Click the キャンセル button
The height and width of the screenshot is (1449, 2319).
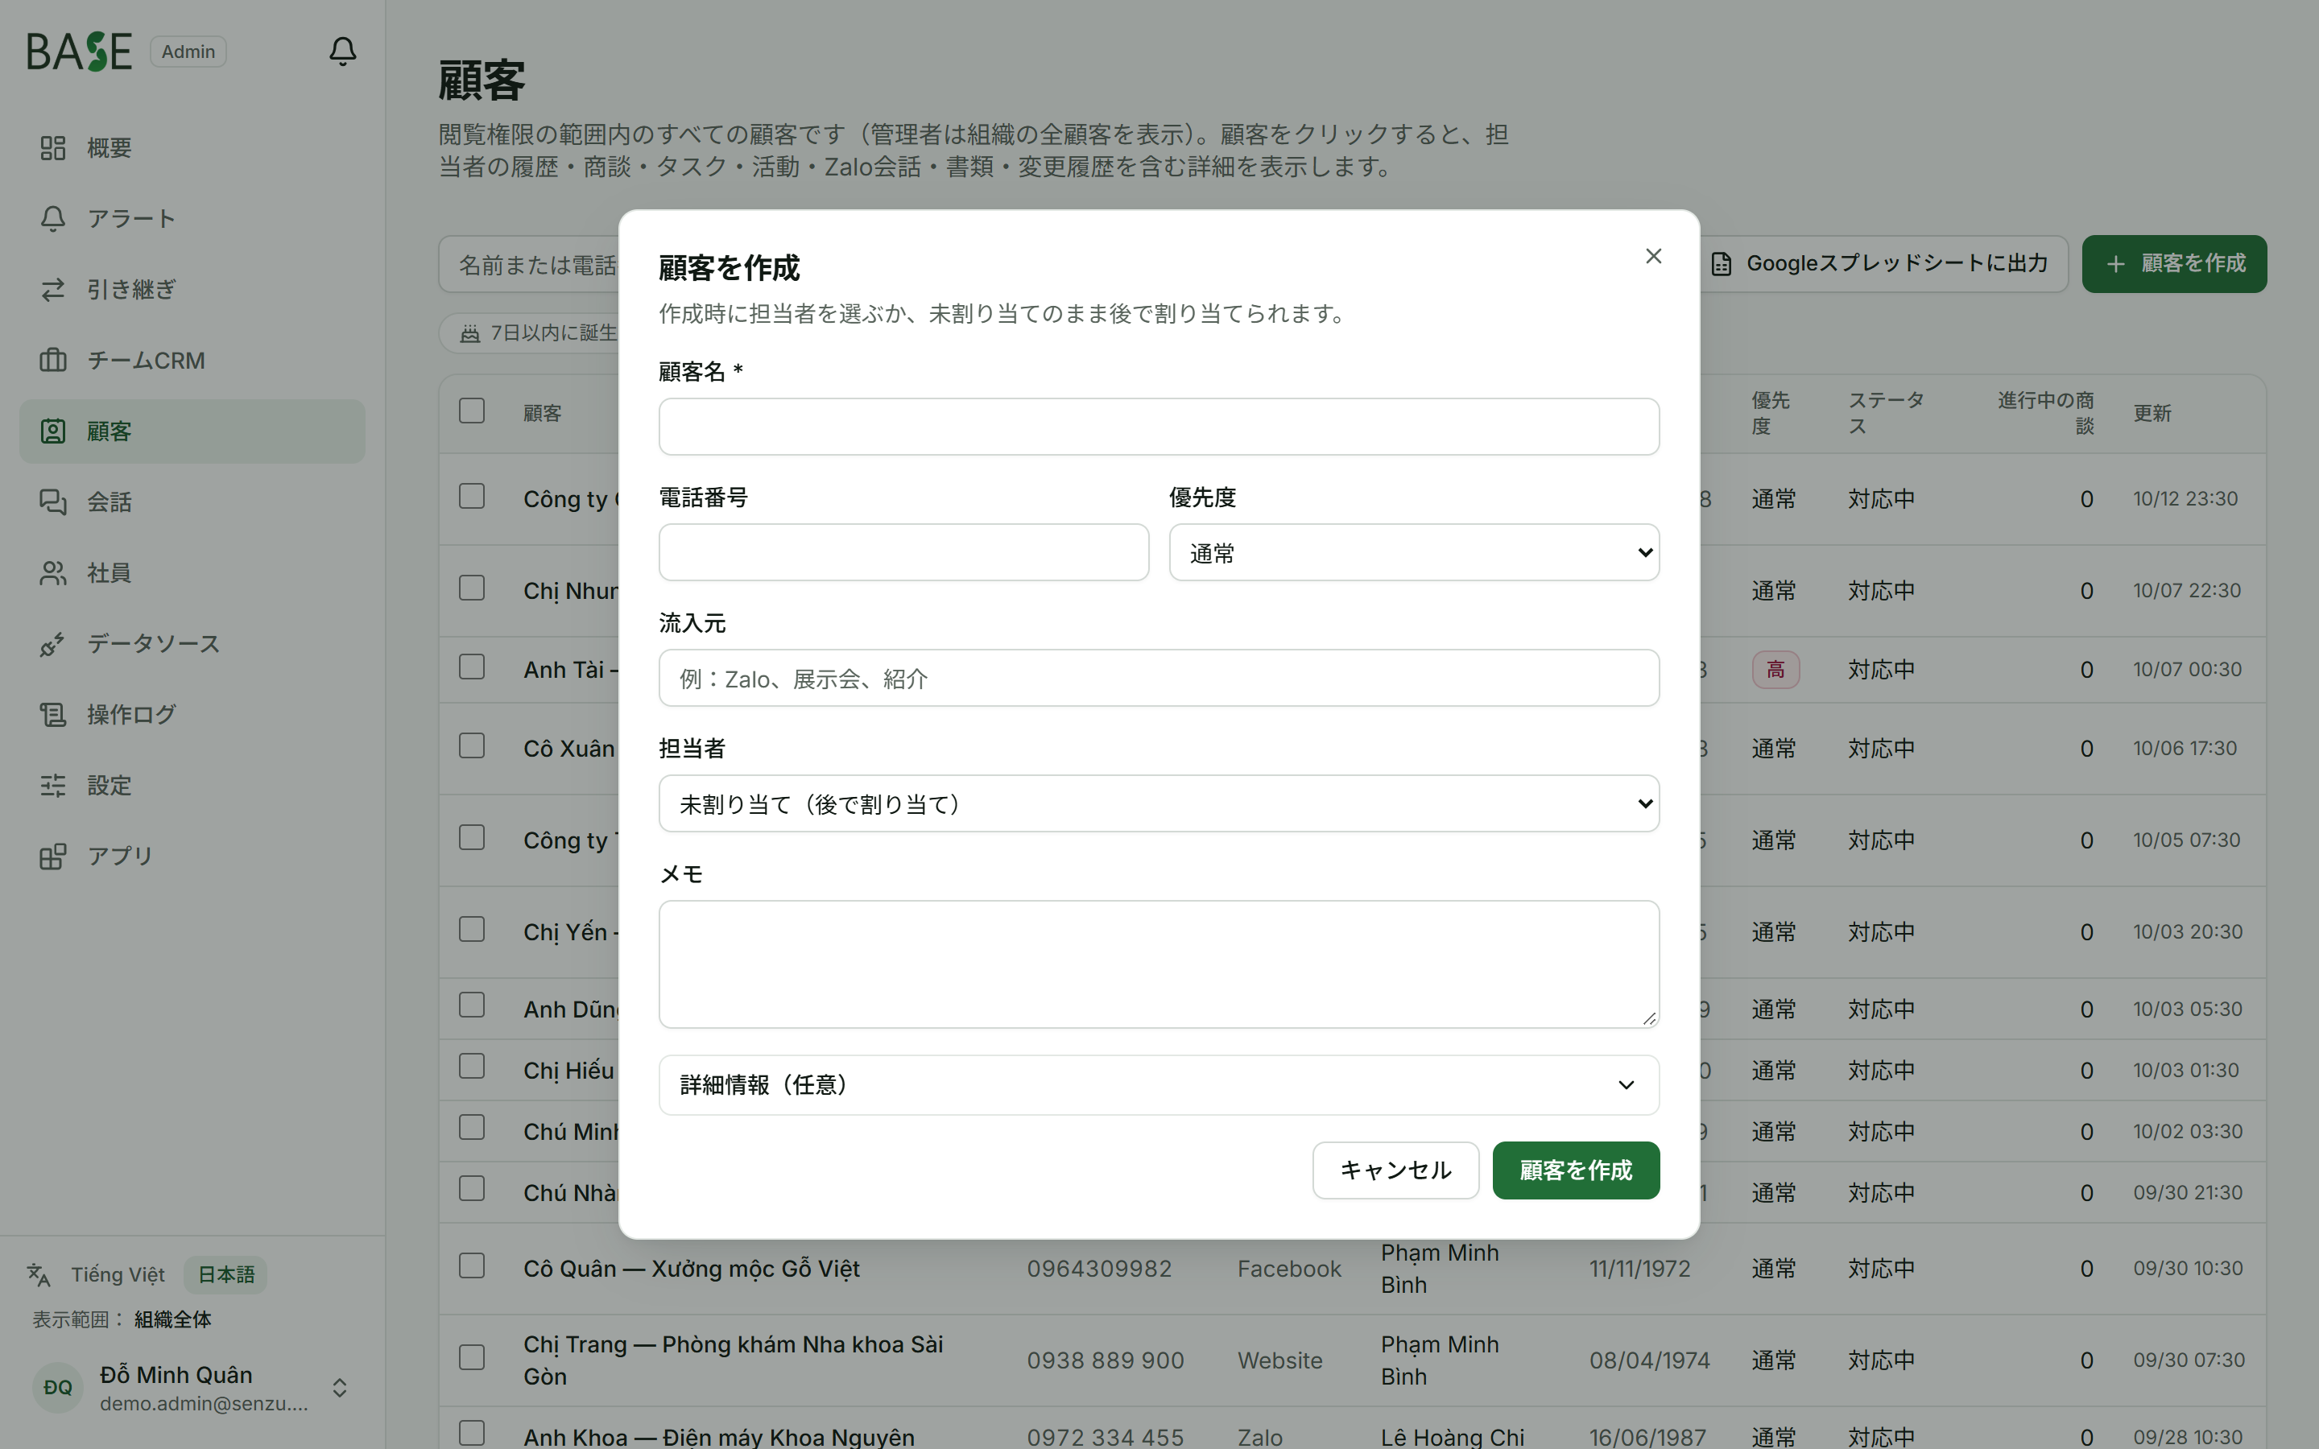coord(1395,1170)
